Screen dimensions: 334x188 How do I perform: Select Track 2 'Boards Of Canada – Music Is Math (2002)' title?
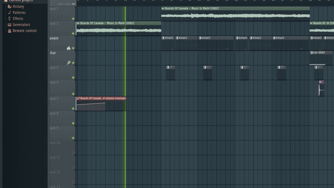pyautogui.click(x=107, y=23)
